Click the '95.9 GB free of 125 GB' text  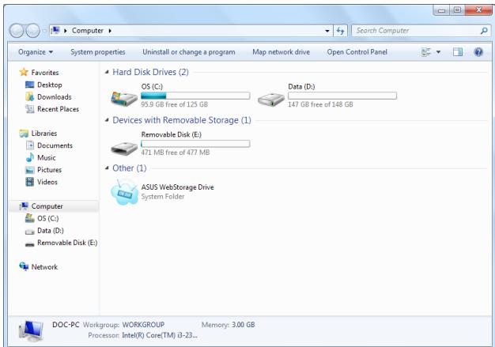pyautogui.click(x=174, y=104)
